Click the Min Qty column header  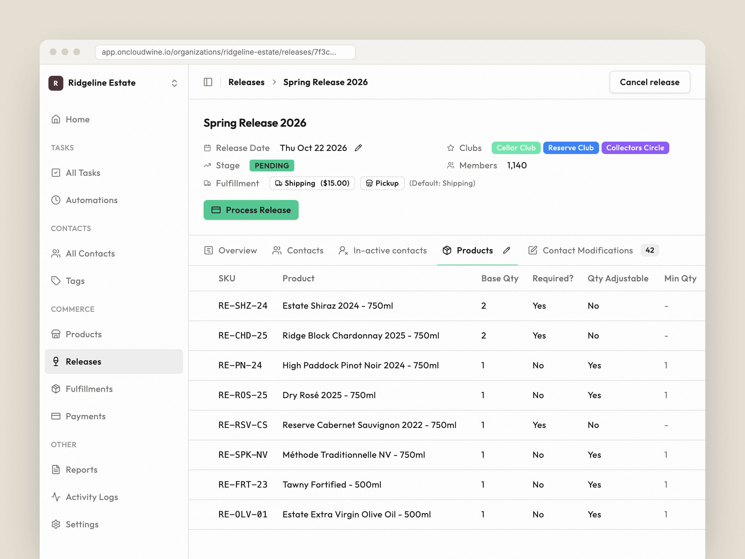point(680,278)
